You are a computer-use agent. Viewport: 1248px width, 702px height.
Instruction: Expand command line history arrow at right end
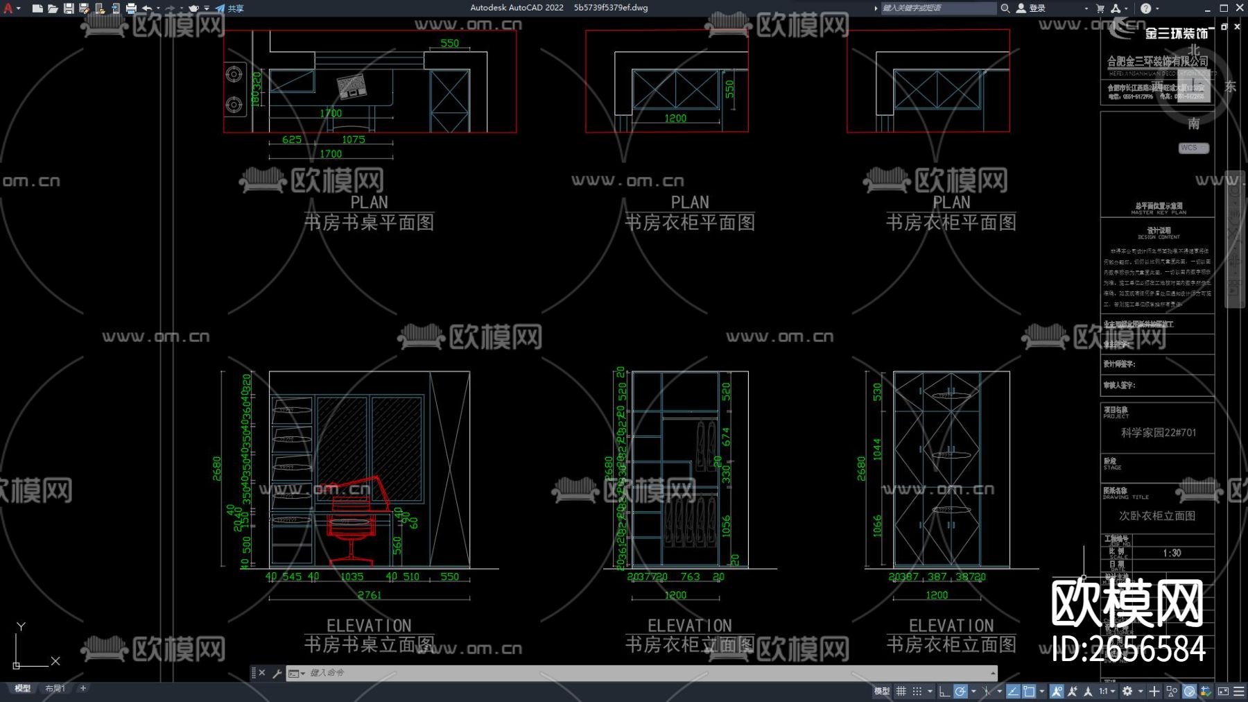[993, 673]
